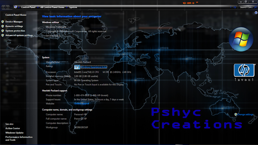
Task: Open Performance Information and Tools
Action: 19,139
